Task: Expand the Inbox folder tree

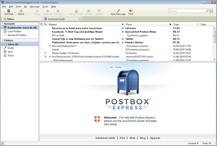Action: 2,44
